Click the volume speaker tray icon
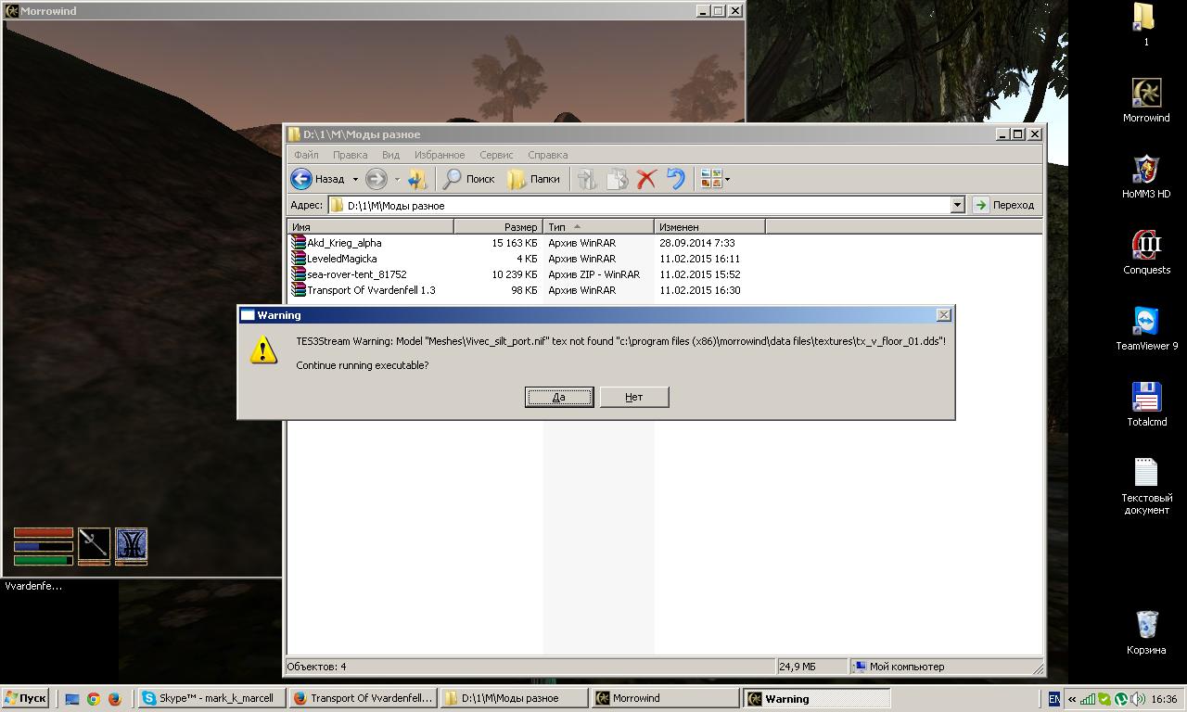Viewport: 1187px width, 712px height. point(1138,699)
